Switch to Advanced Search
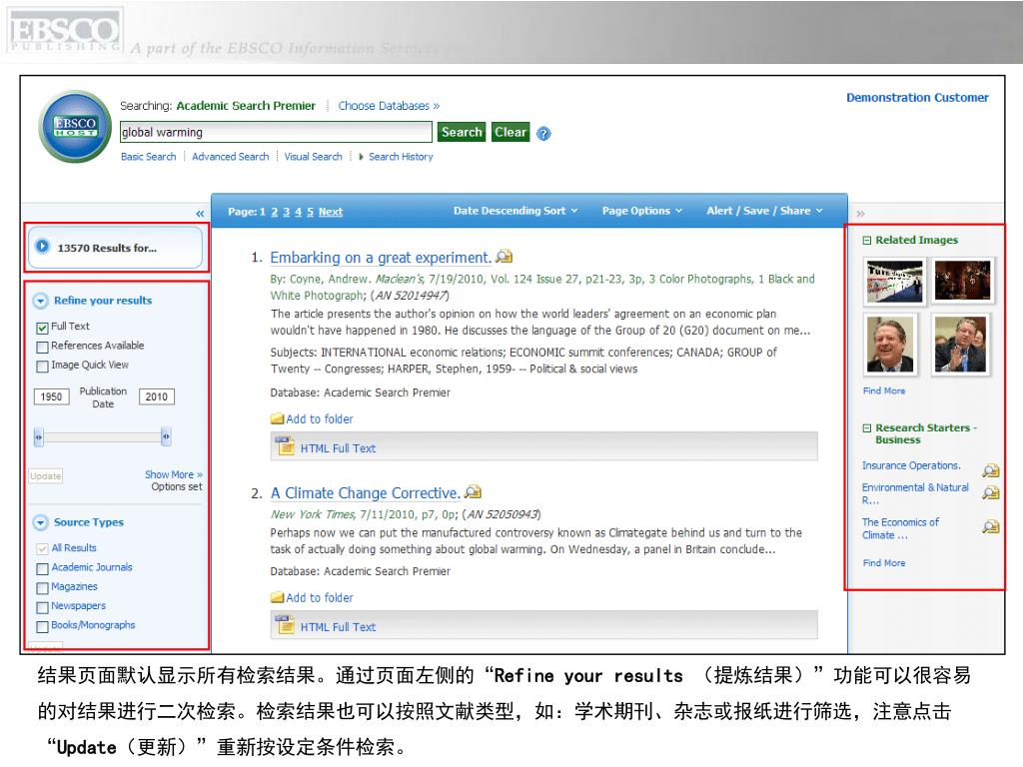The width and height of the screenshot is (1023, 767). (231, 157)
